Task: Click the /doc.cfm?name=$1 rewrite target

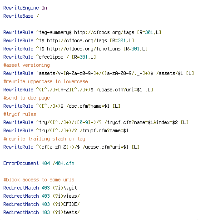Action: (88, 106)
